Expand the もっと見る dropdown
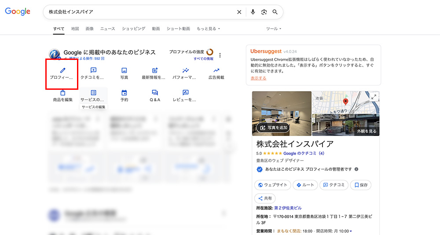Screen dimensions: 440x235 point(208,29)
